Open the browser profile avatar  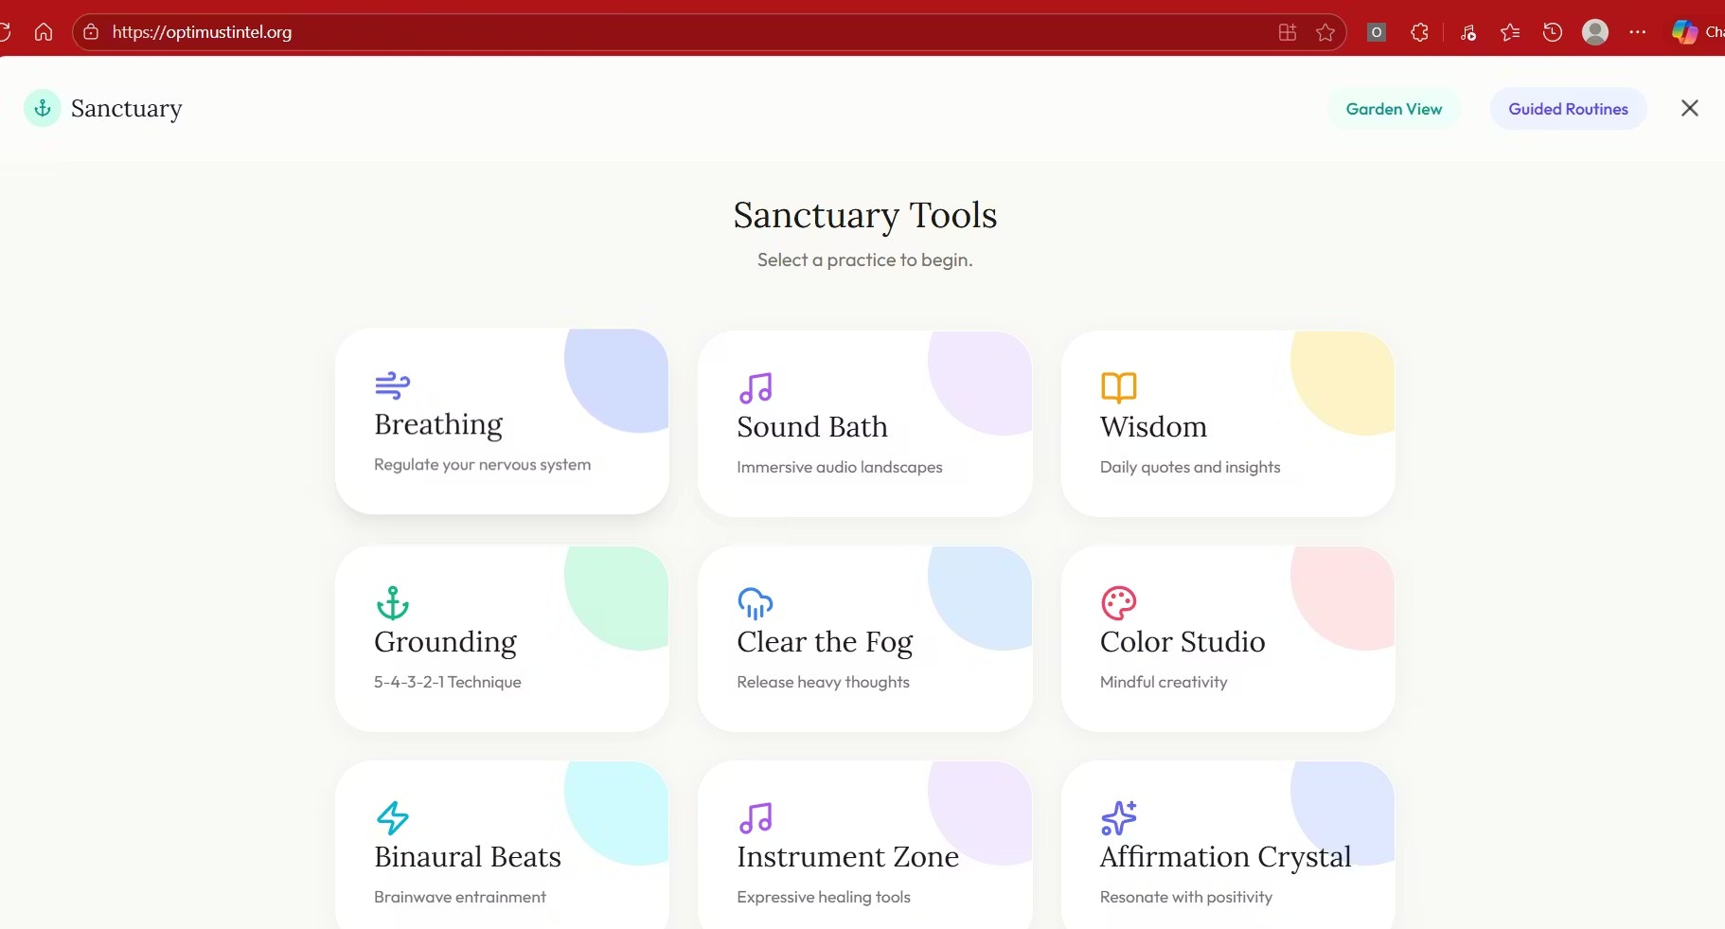[1595, 31]
